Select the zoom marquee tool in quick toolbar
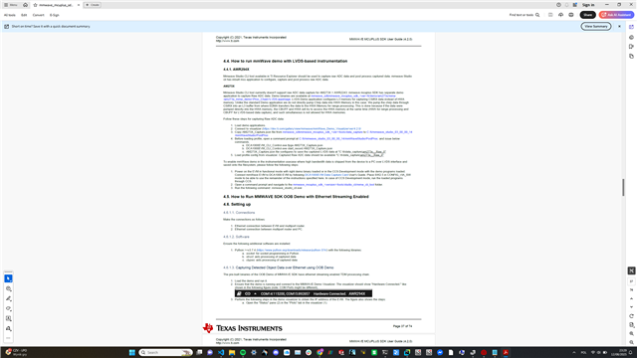Screen dimensions: 637x358 pos(9,288)
